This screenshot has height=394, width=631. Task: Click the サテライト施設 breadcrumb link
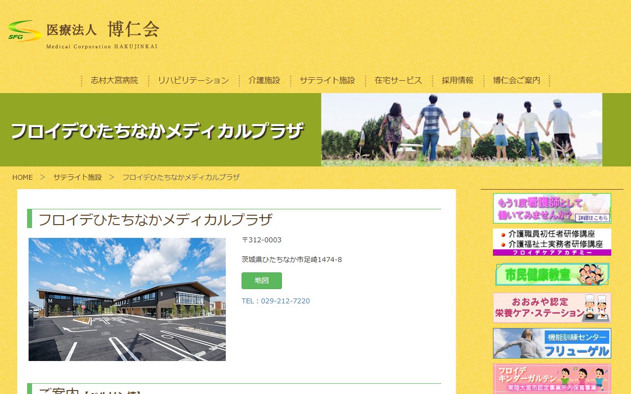click(x=77, y=177)
